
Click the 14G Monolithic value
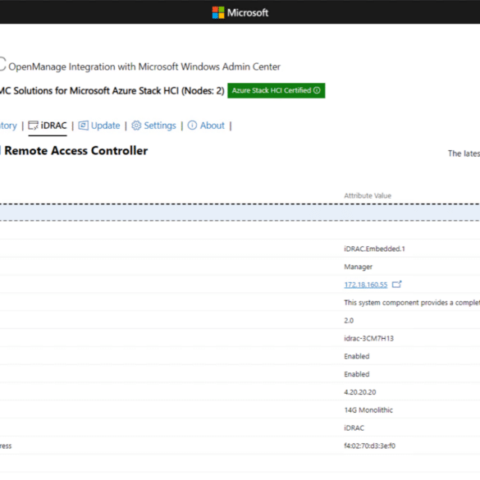click(368, 410)
